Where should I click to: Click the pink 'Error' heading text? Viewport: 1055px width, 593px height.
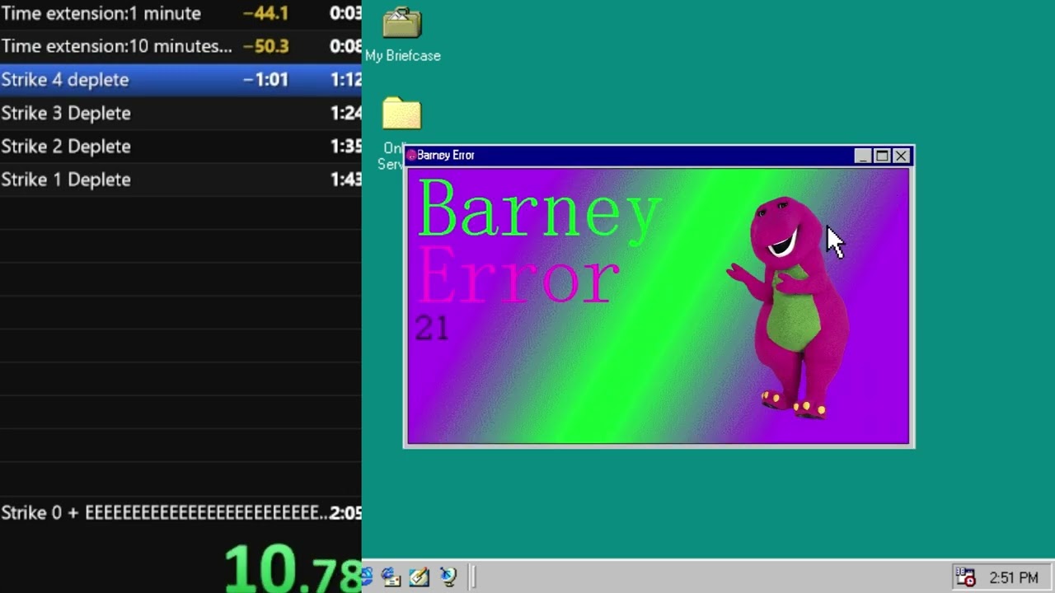[x=518, y=276]
